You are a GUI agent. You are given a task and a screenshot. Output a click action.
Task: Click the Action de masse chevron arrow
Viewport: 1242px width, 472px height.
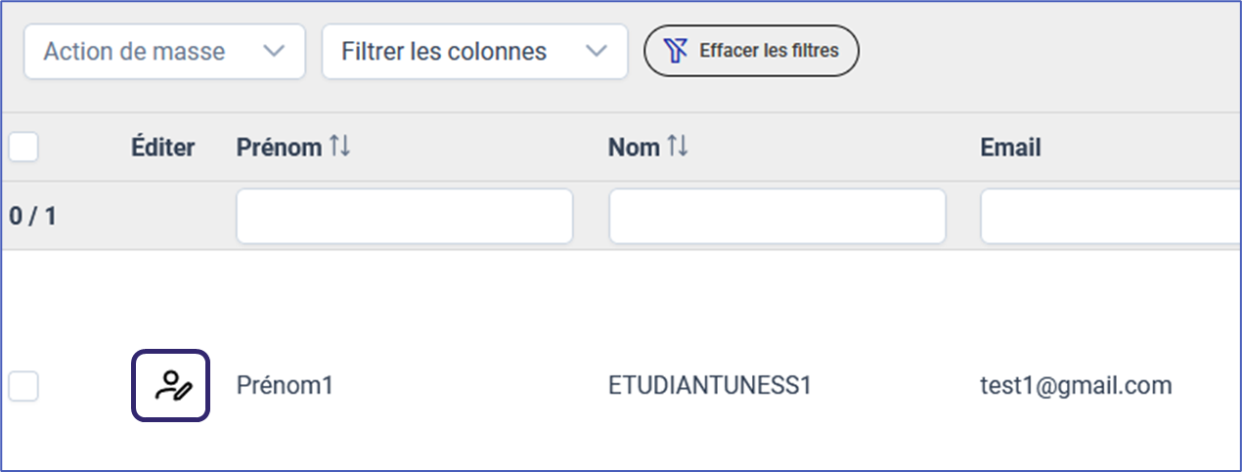pyautogui.click(x=274, y=51)
